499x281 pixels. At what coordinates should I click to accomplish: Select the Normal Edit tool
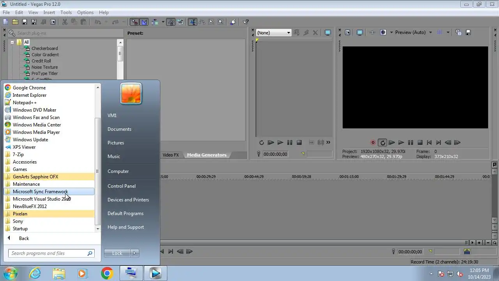tap(193, 22)
